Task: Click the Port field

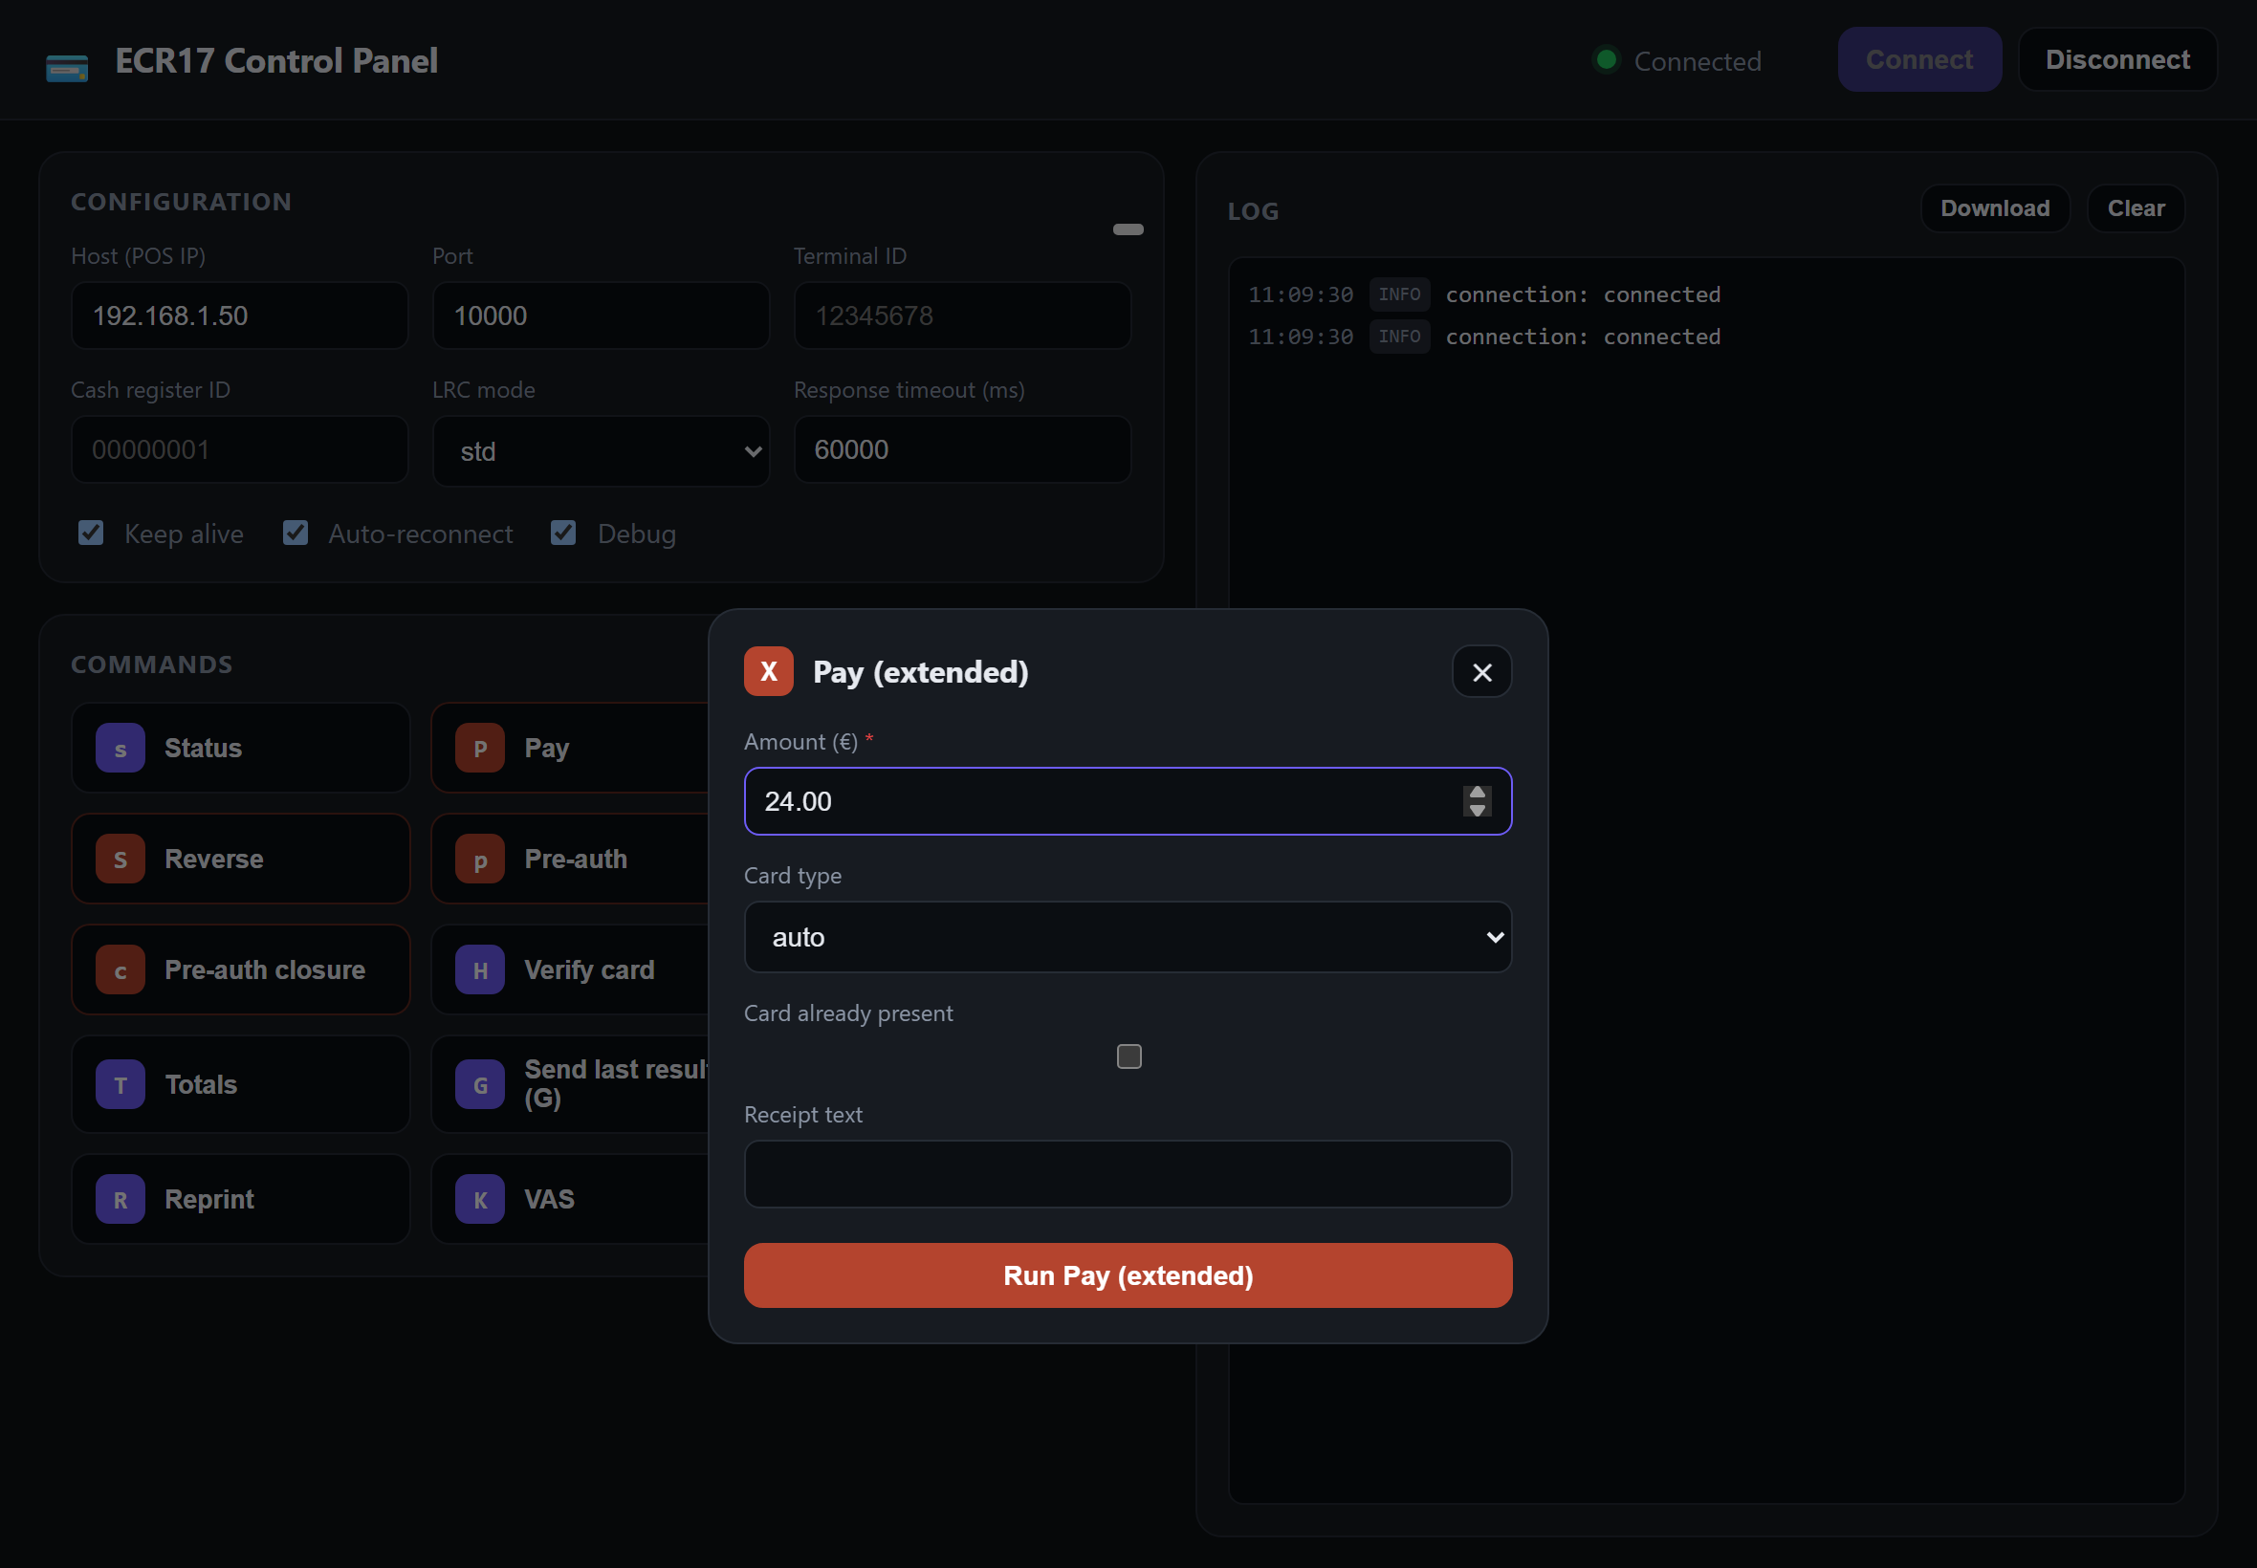Action: [x=602, y=316]
